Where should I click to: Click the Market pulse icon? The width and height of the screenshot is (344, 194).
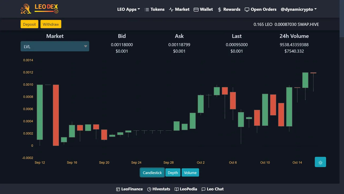click(x=171, y=9)
